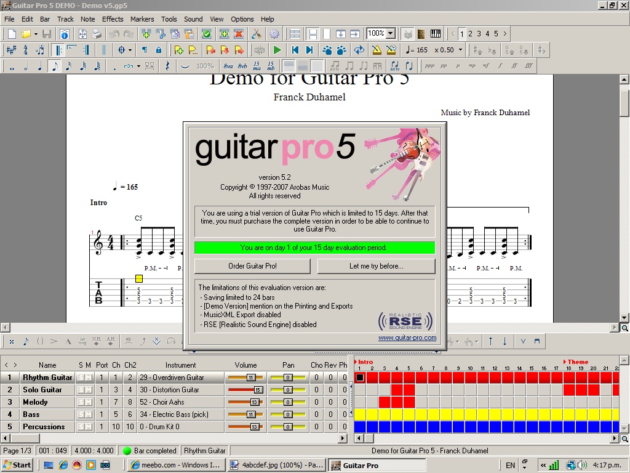Open the Options menu
The image size is (630, 473).
242,19
